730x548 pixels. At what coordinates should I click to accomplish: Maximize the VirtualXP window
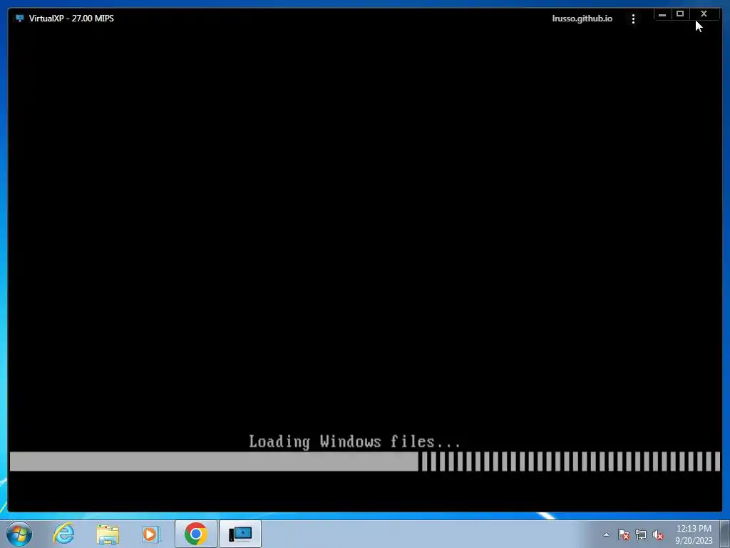tap(680, 14)
